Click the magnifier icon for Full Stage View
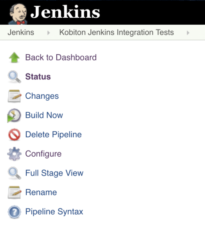 (14, 173)
